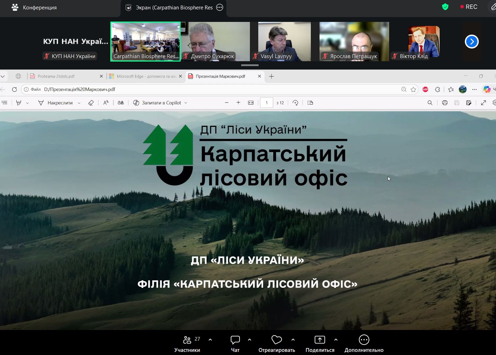Select Дмитро Сухарюк video thumbnail
The width and height of the screenshot is (496, 355).
(x=215, y=42)
